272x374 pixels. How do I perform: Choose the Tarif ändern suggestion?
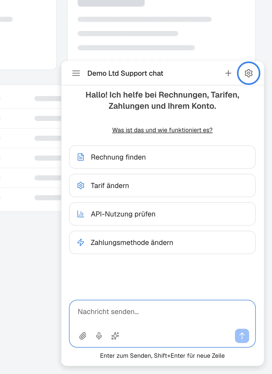(162, 185)
